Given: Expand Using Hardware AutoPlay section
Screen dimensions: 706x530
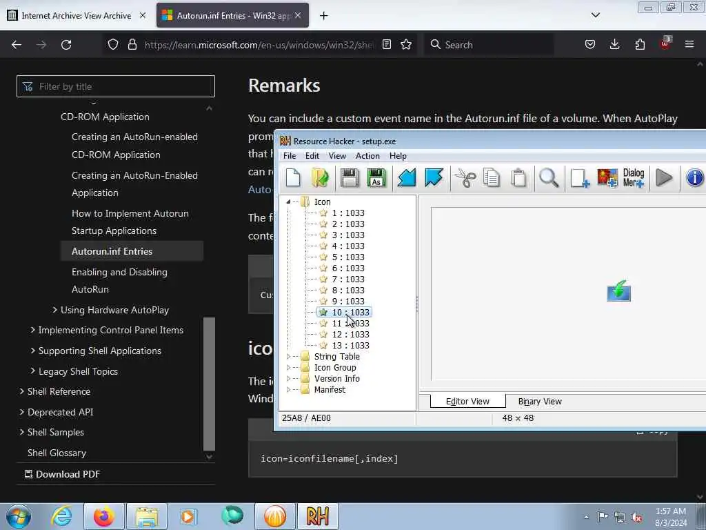Looking at the screenshot, I should [55, 310].
